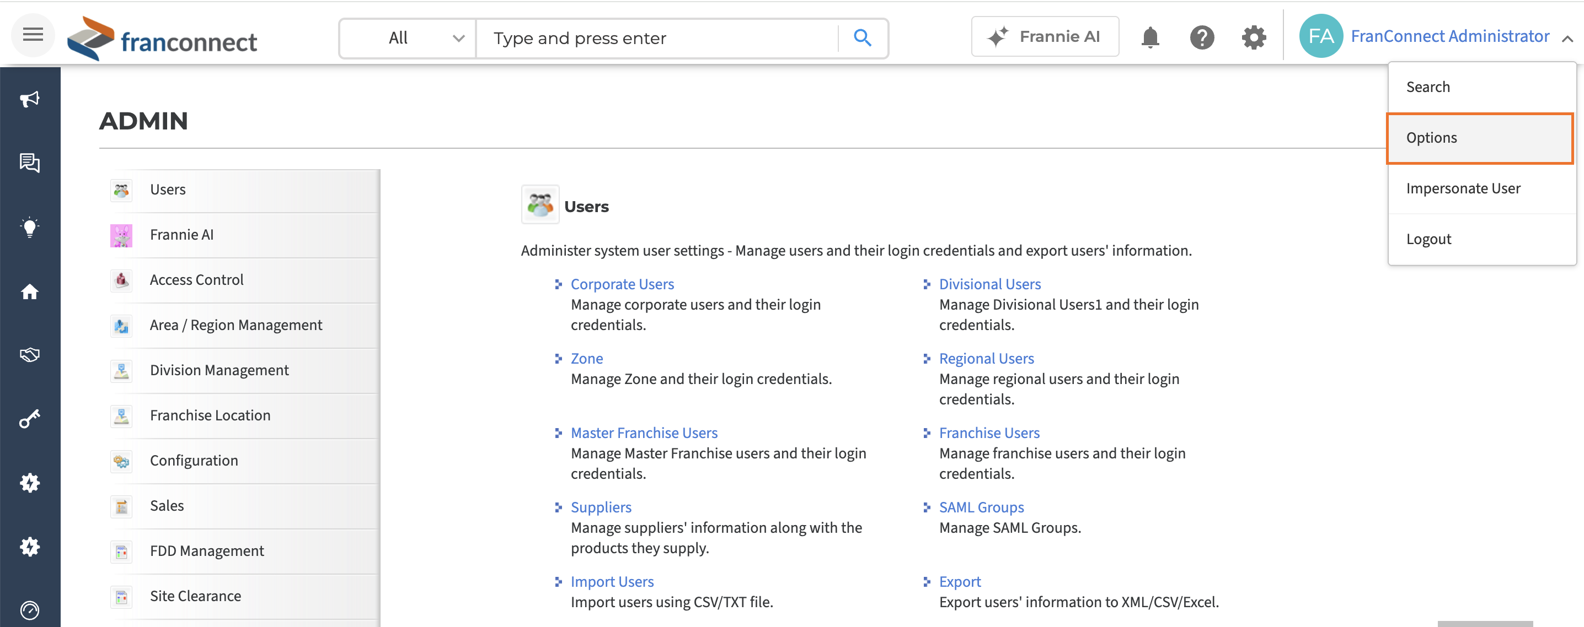The height and width of the screenshot is (627, 1584).
Task: Open the SAML Groups link
Action: point(981,507)
